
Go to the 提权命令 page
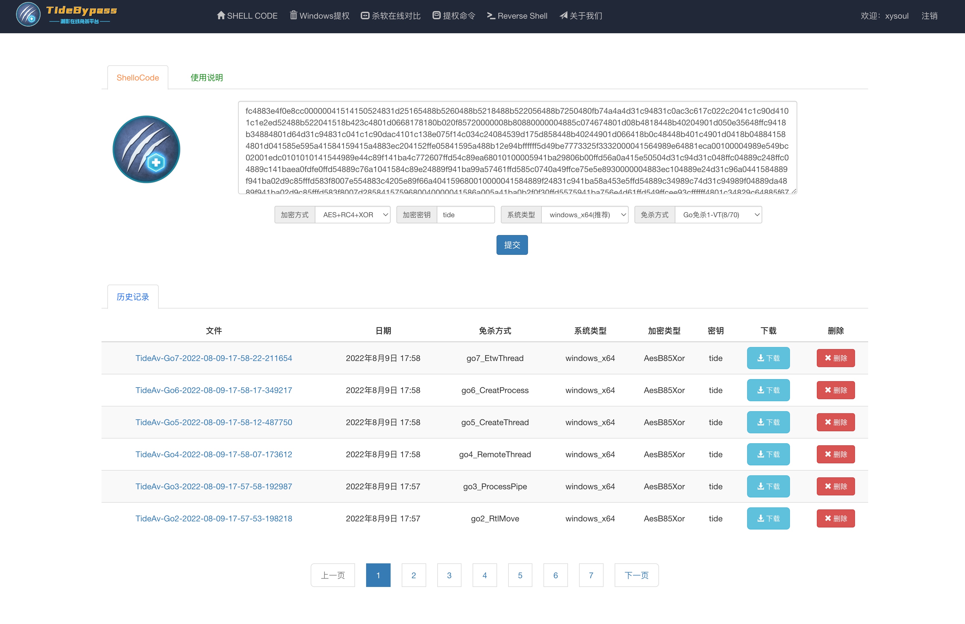[x=454, y=16]
